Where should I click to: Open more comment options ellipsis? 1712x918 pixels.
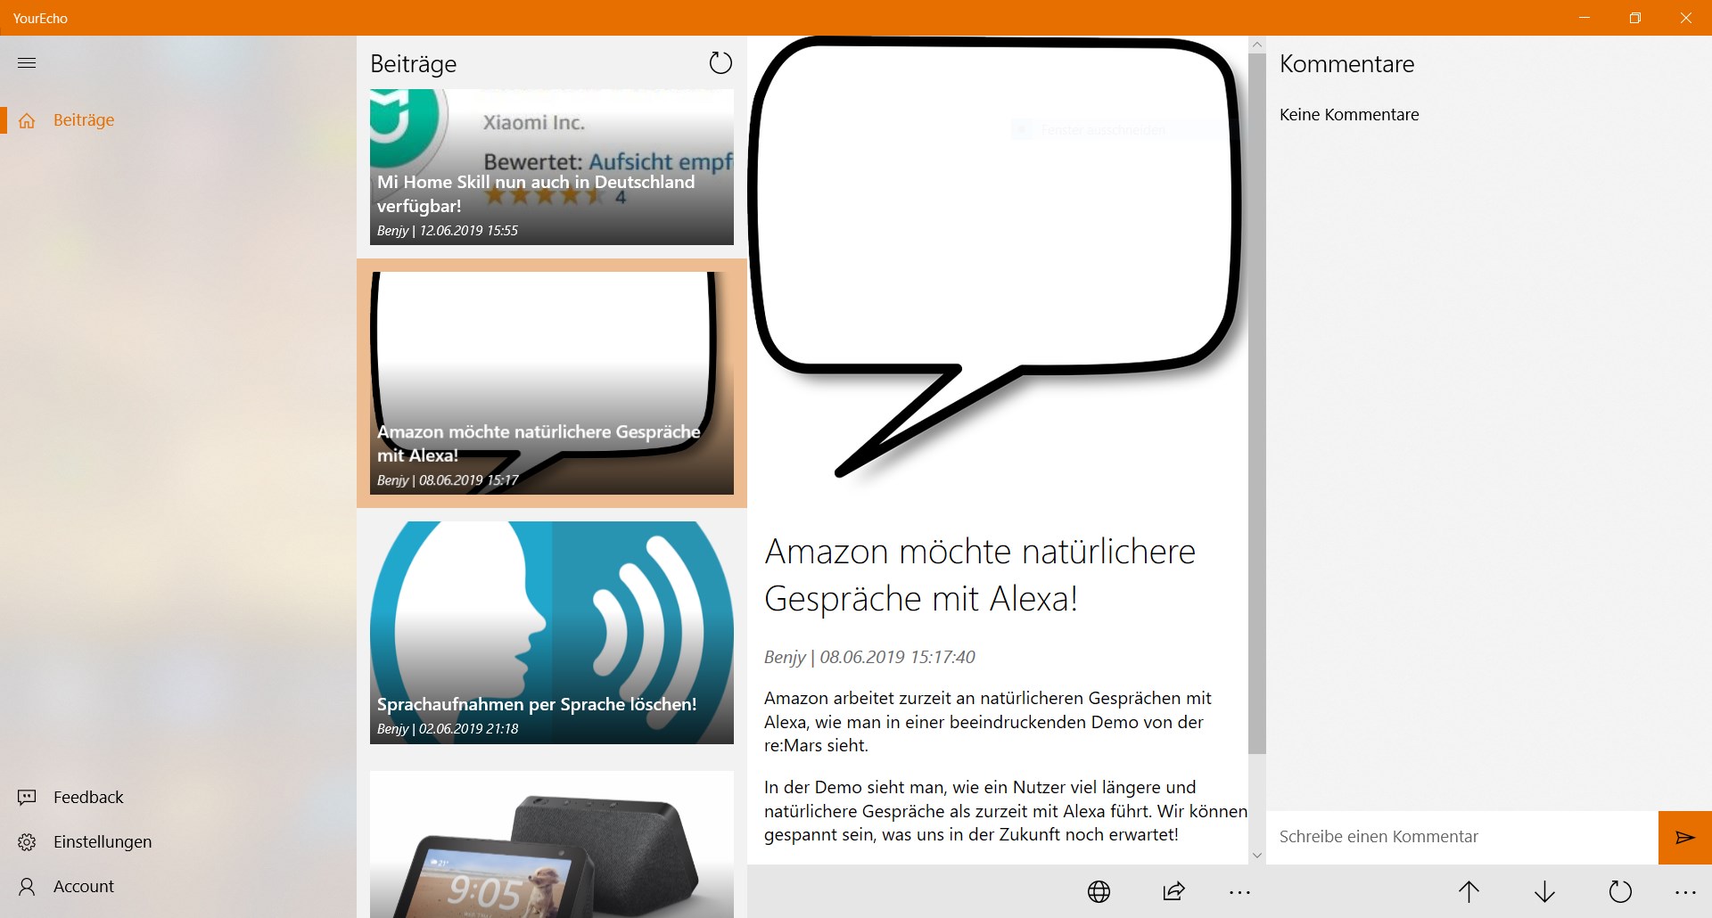(x=1685, y=892)
